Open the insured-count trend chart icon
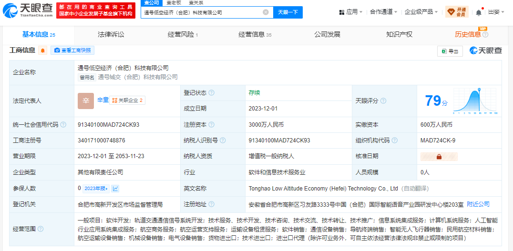This screenshot has width=513, height=251. click(x=115, y=188)
